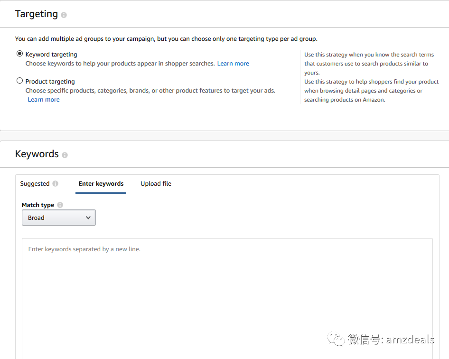Click the info icon next to Keywords heading
This screenshot has width=449, height=359.
click(65, 155)
